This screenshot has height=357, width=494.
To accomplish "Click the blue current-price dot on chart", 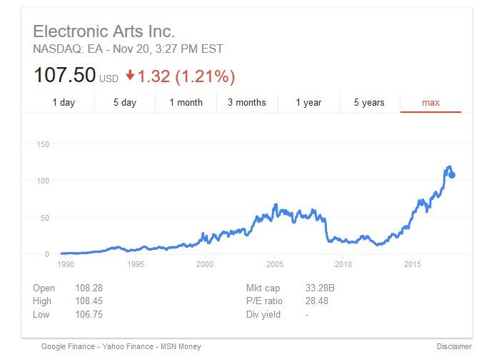I will [451, 175].
